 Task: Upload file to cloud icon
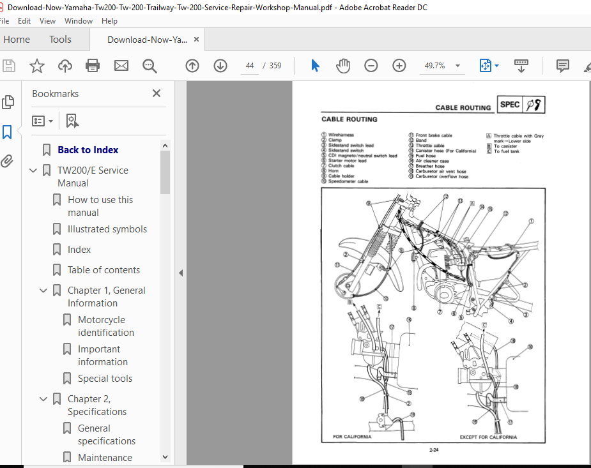tap(65, 66)
